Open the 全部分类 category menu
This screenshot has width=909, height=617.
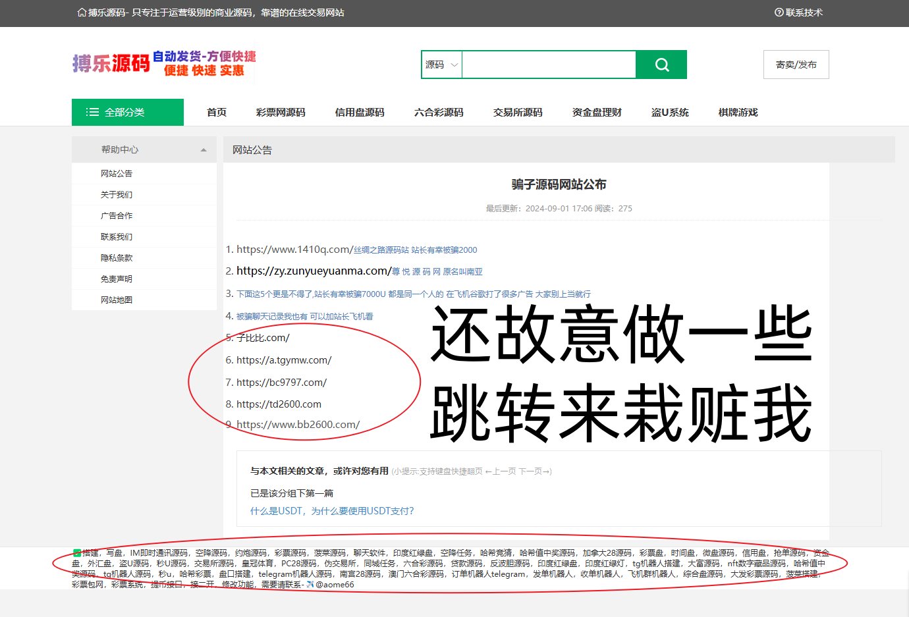coord(127,113)
